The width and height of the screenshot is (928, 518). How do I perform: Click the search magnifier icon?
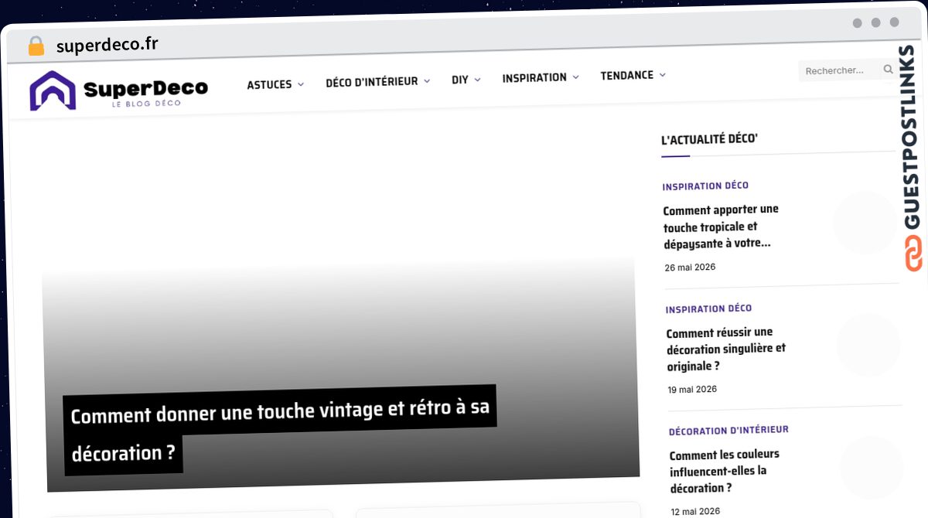888,70
